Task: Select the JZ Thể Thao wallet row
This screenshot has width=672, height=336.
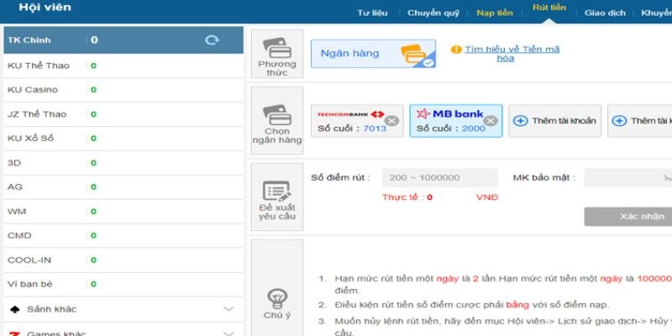Action: (x=123, y=114)
